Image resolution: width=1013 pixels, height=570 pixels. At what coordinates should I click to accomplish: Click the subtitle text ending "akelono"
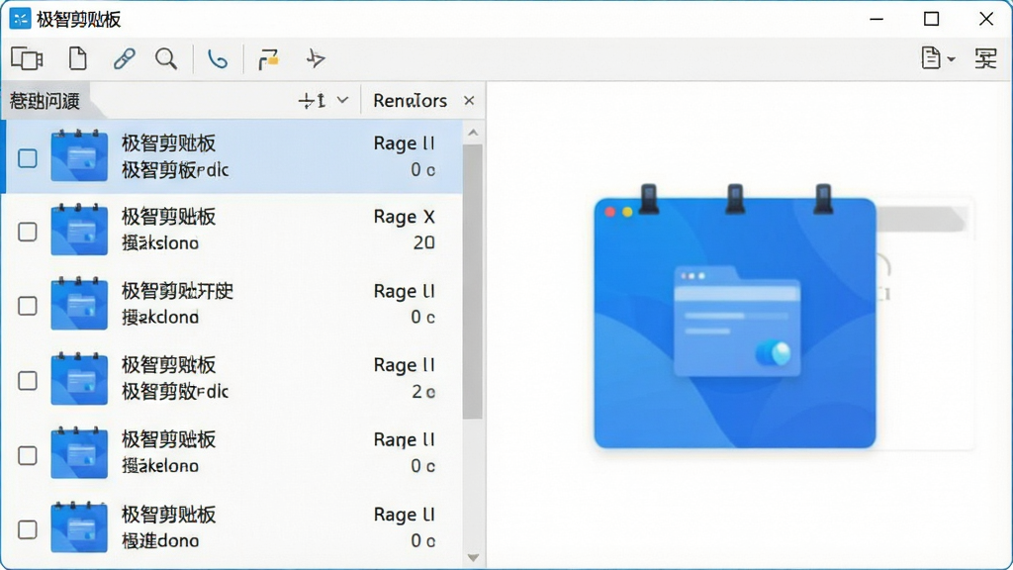point(160,466)
